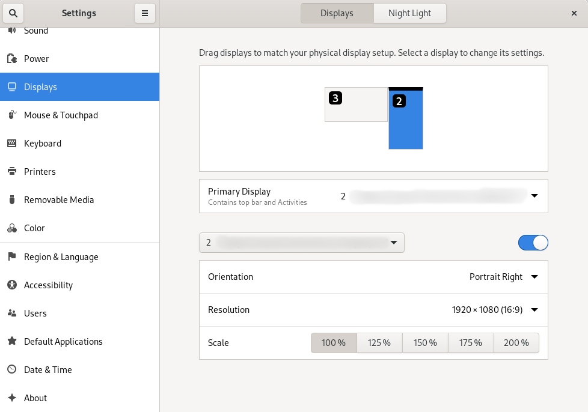Open Region & Language settings

coord(61,257)
